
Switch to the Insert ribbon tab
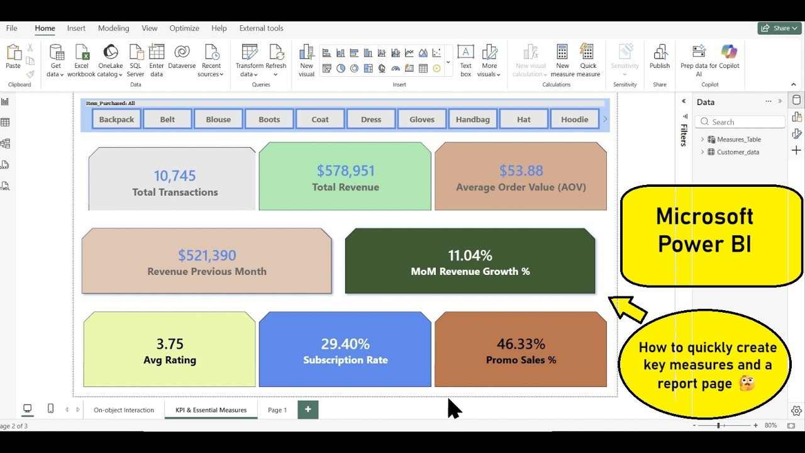76,28
